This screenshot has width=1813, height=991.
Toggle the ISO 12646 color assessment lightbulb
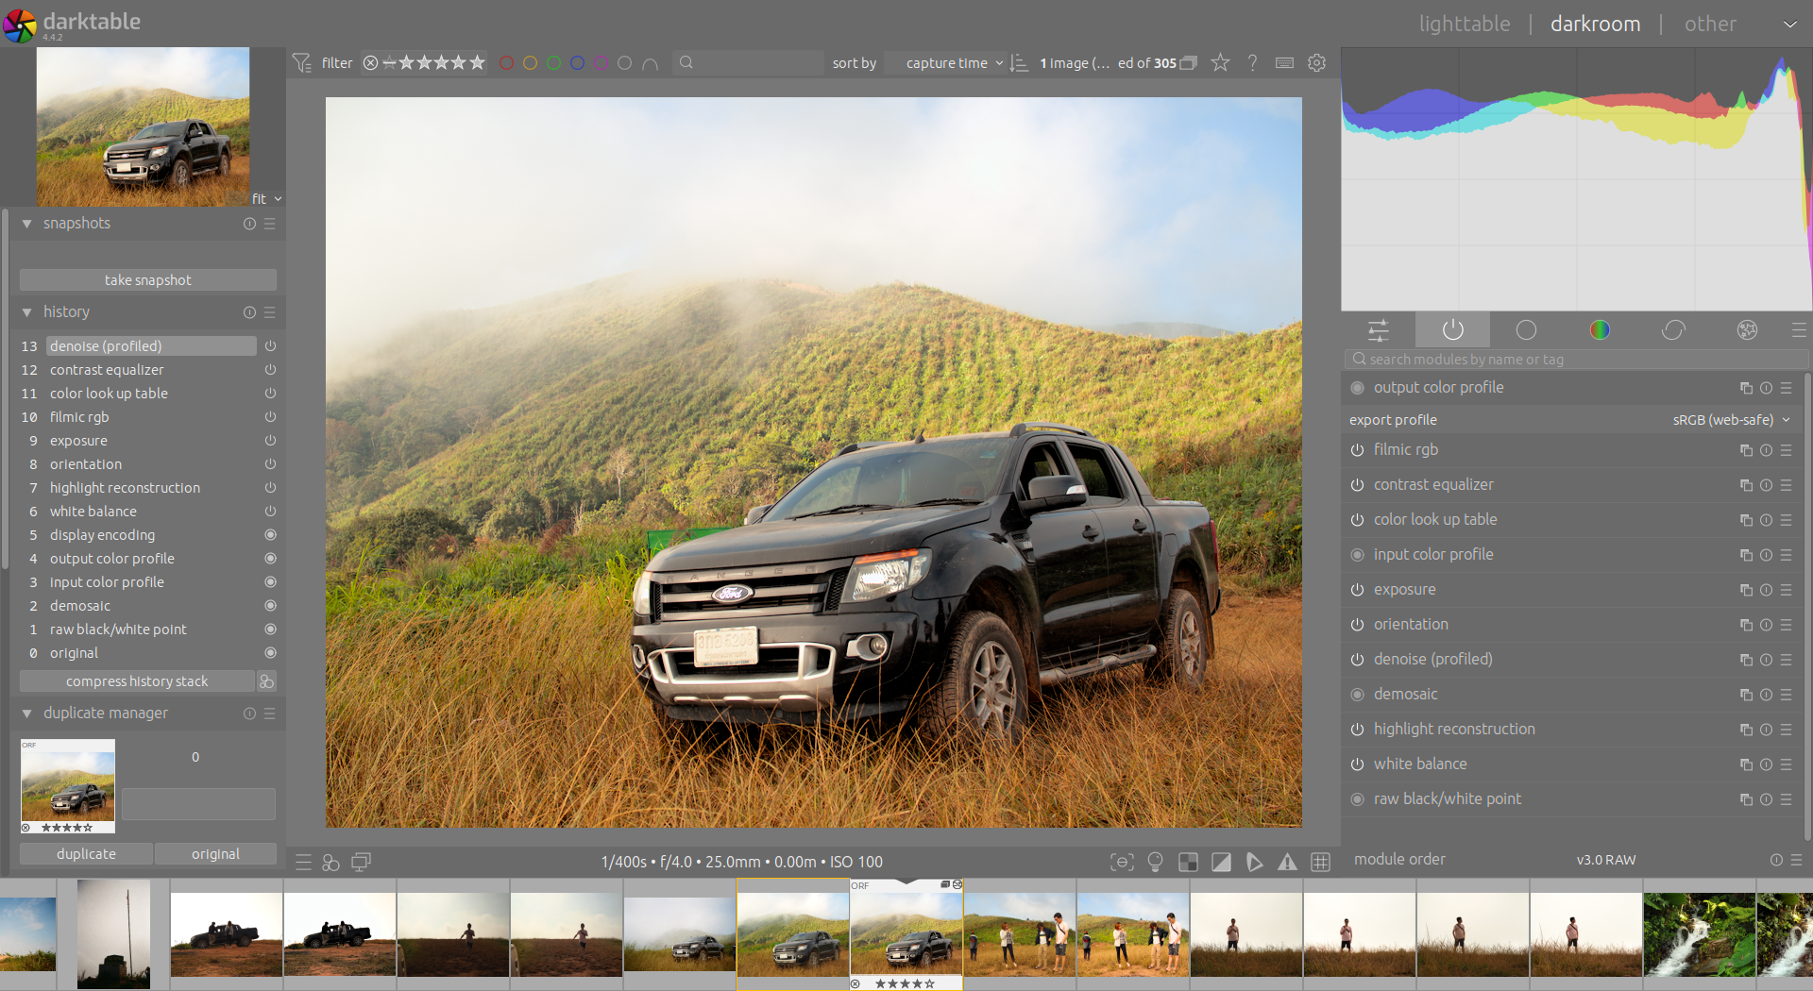1156,862
